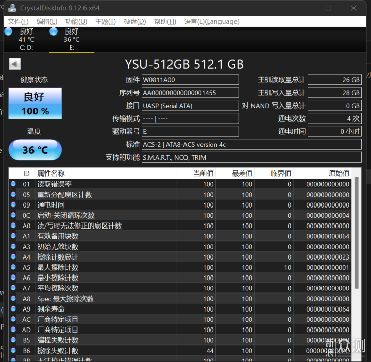This screenshot has height=362, width=371.
Task: Click status dot of row A0
Action: pyautogui.click(x=13, y=226)
